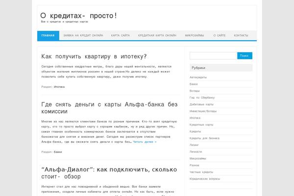Open ЗАЯВКА НА КРЕДИТ ОНЛАЙН menu item
294x196 pixels.
click(83, 35)
